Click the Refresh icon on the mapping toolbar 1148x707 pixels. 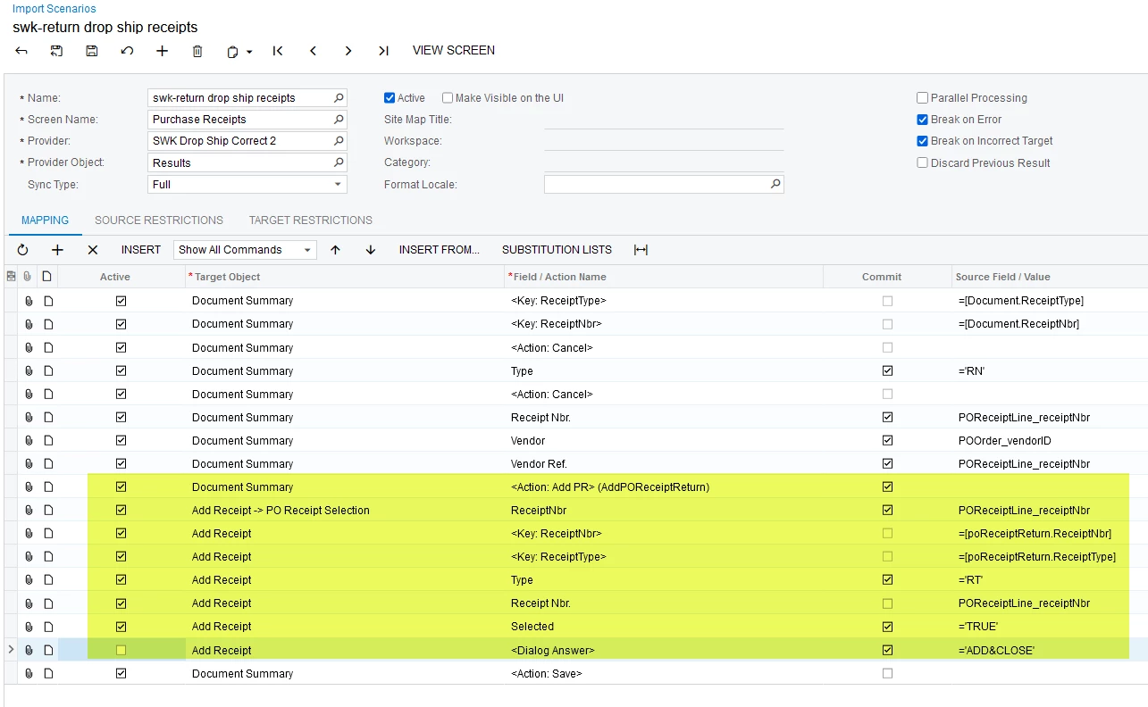[22, 250]
